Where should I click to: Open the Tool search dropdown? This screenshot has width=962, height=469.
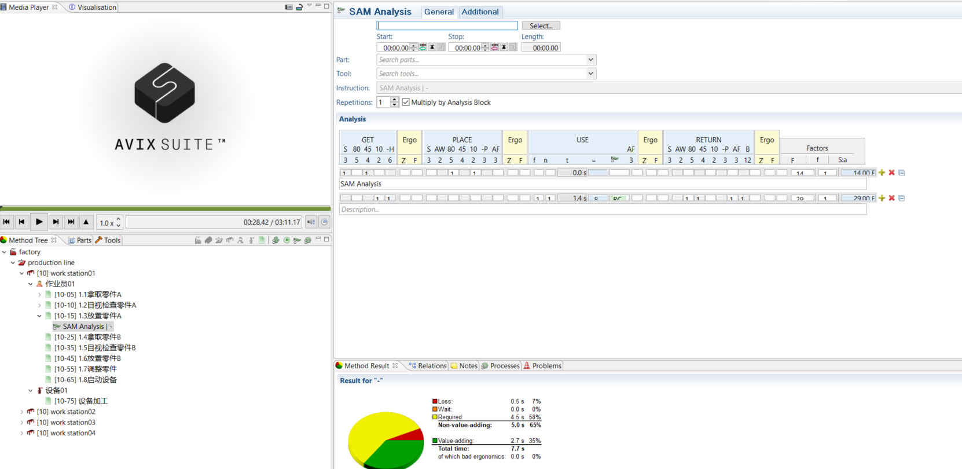tap(590, 74)
